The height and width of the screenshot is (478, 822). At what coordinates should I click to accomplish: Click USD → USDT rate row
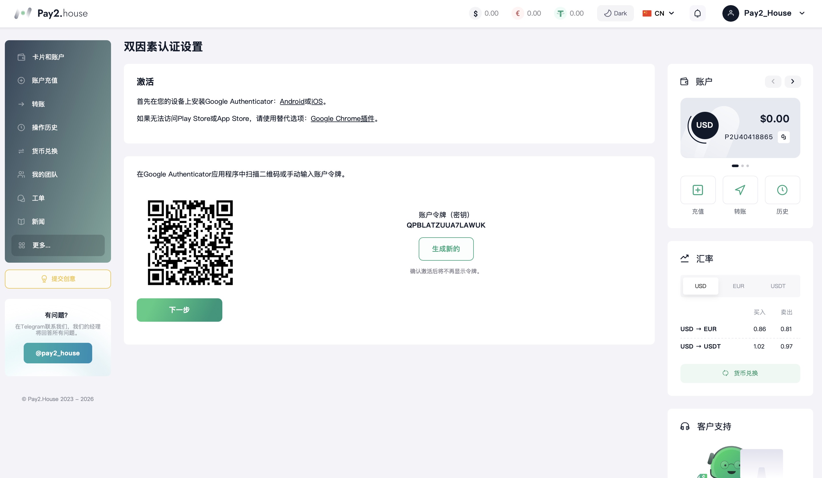click(x=740, y=346)
